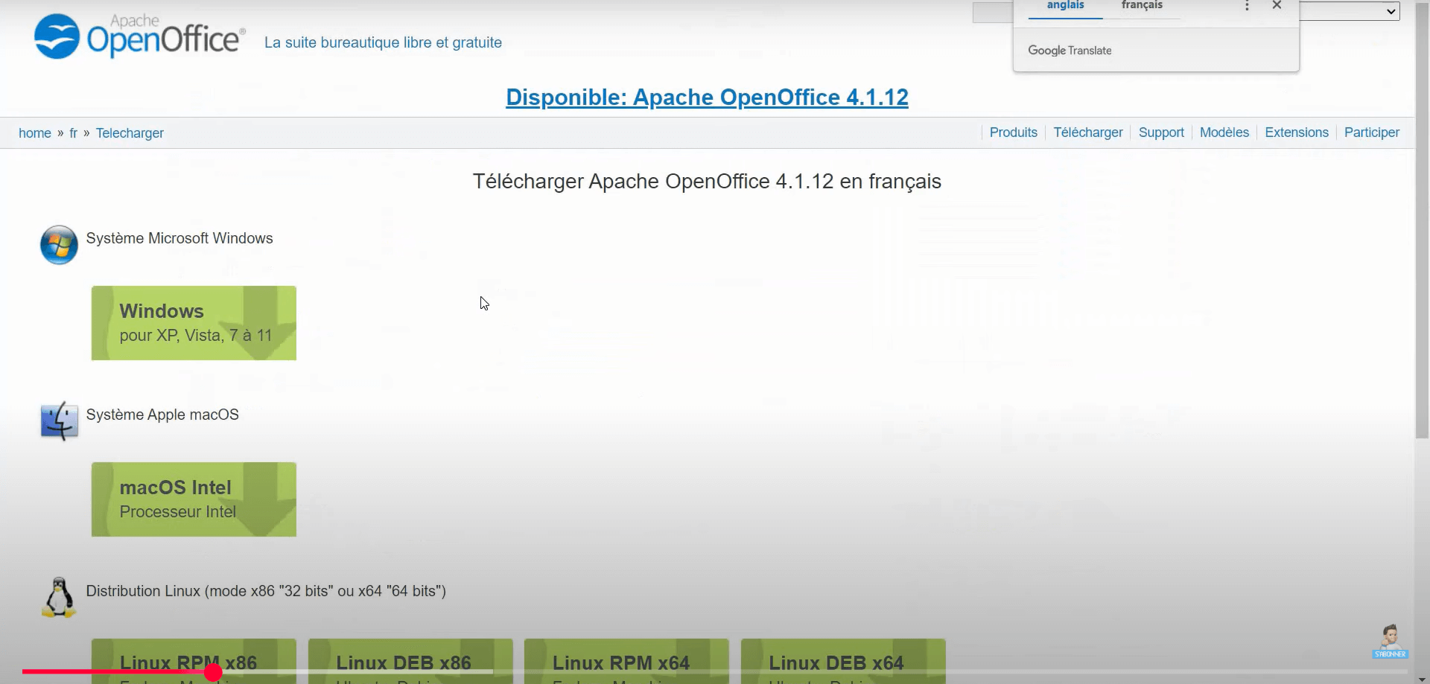Switch translation to français tab
The height and width of the screenshot is (684, 1430).
click(x=1142, y=6)
